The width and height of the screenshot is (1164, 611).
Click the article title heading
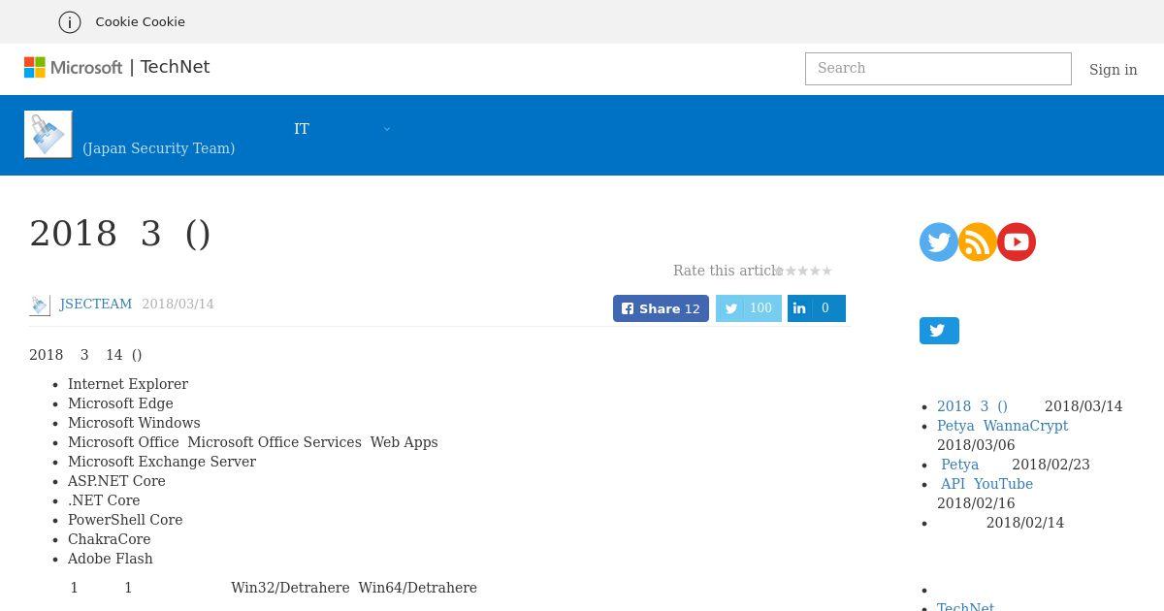pos(120,234)
